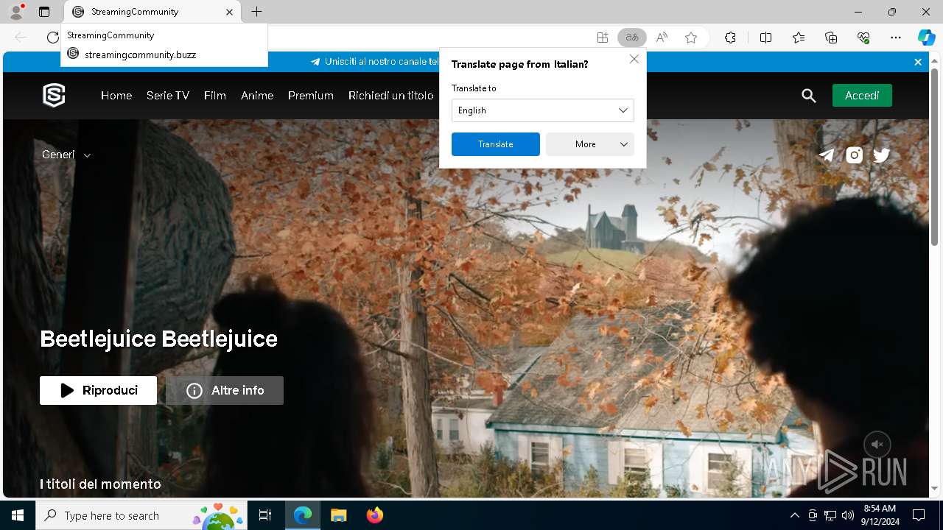Open Edge Settings and more menu
Screen dimensions: 943x530
(x=896, y=38)
